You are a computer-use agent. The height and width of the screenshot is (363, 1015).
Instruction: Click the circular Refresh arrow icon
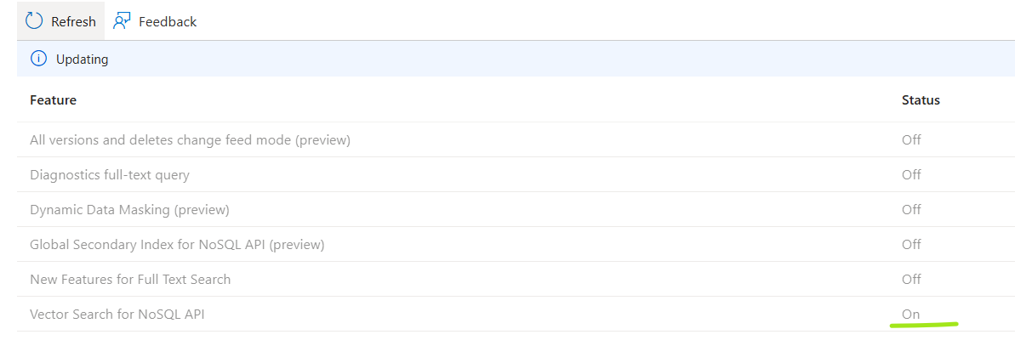34,20
